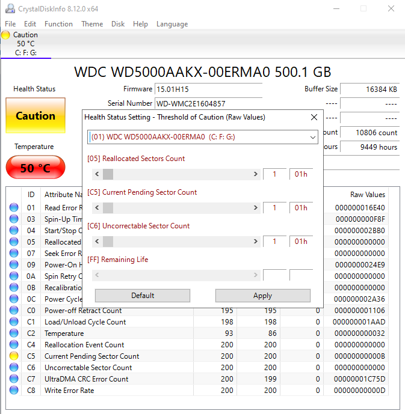
Task: Click the hex 01h field for Uncorrectable Sector Count
Action: point(301,242)
